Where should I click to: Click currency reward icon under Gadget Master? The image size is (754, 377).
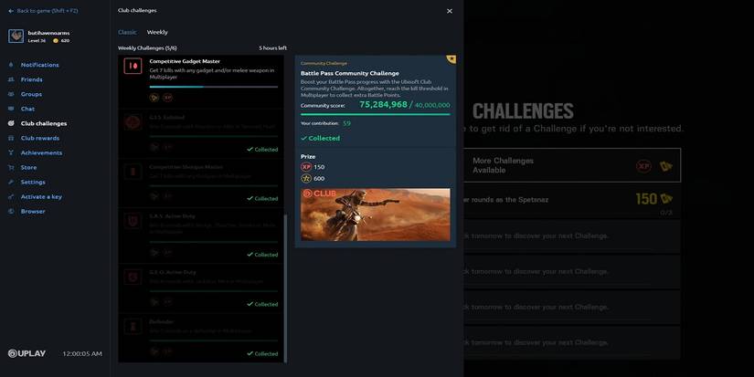point(154,98)
